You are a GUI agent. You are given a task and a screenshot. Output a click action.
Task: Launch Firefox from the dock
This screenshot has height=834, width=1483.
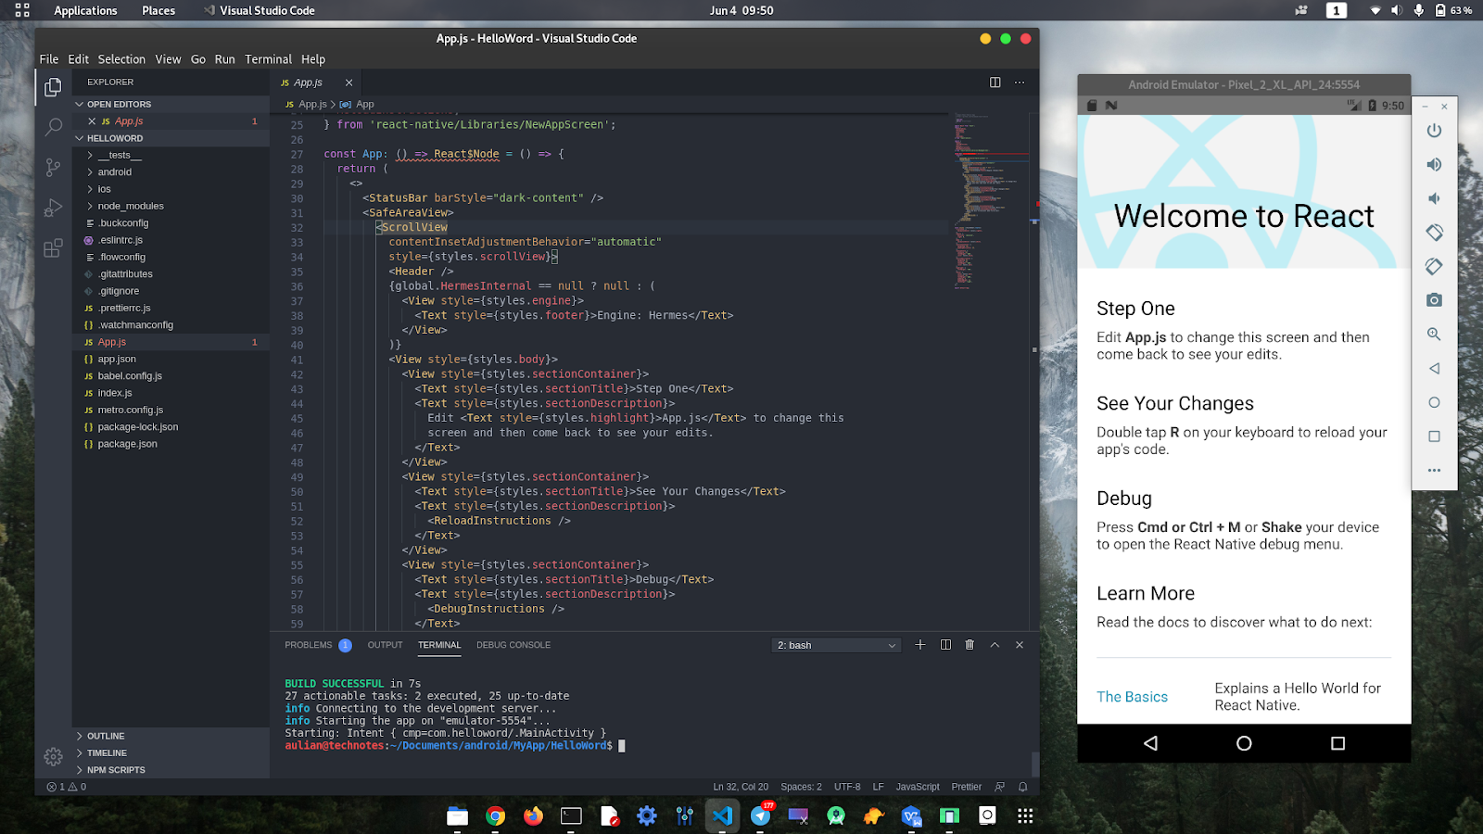[533, 815]
